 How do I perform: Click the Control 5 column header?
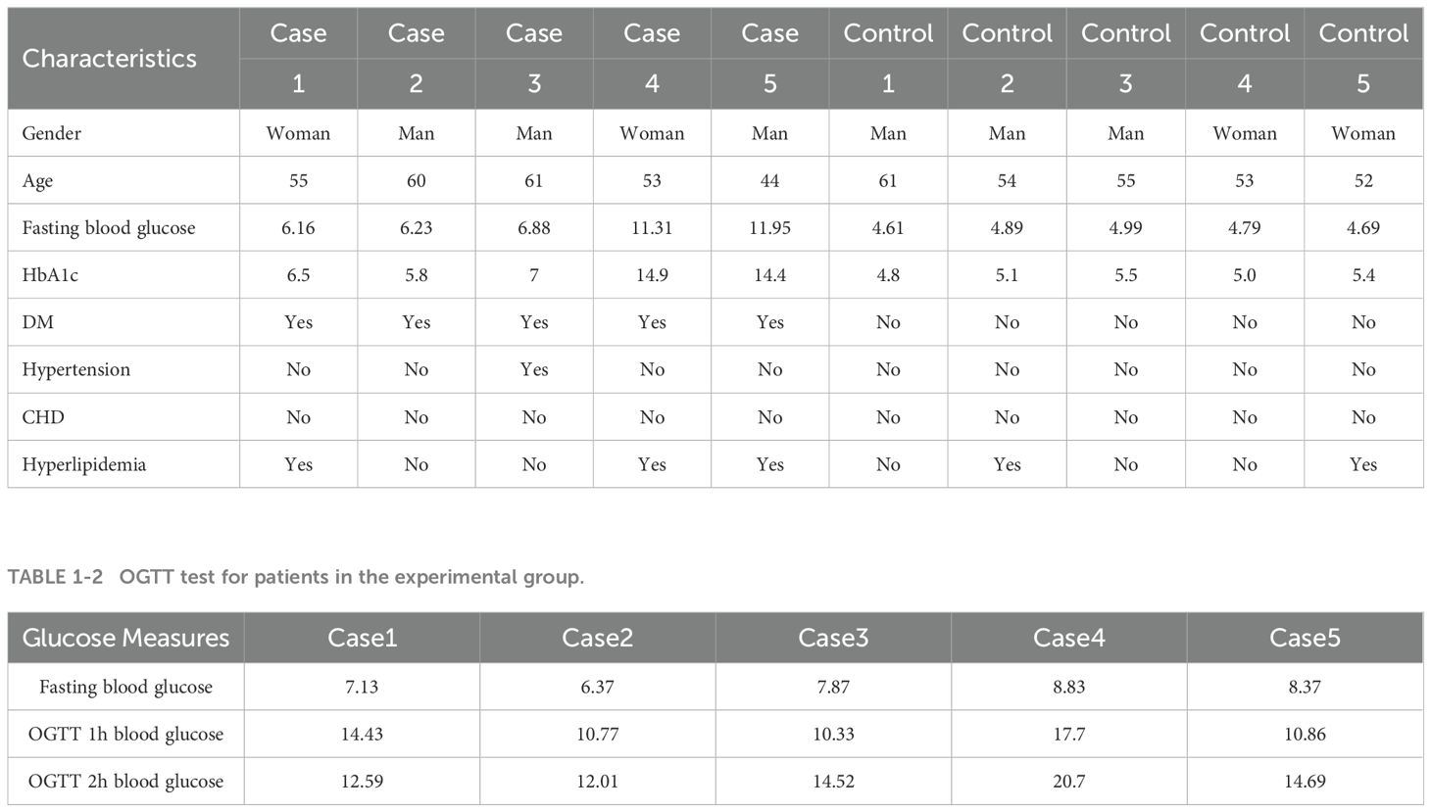click(x=1363, y=59)
